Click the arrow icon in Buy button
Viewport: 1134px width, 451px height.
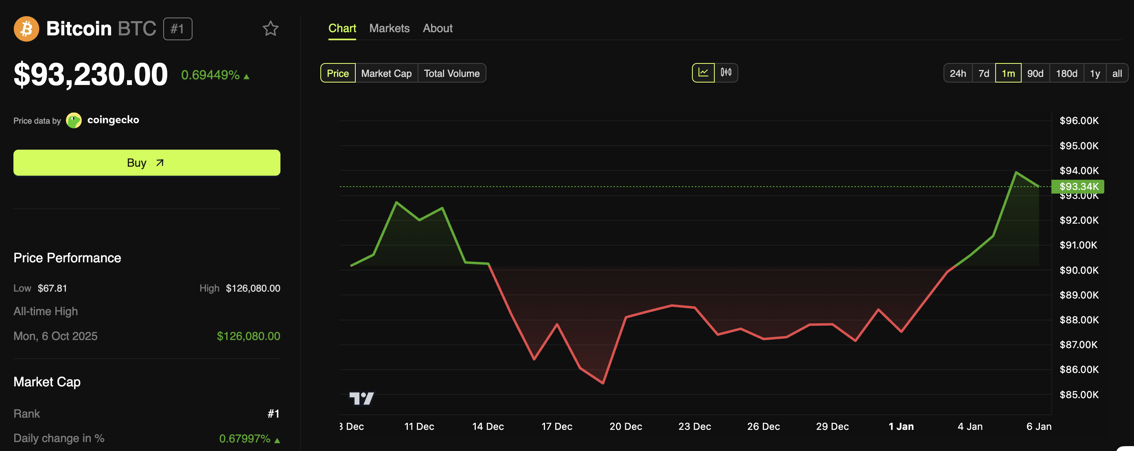pyautogui.click(x=160, y=163)
